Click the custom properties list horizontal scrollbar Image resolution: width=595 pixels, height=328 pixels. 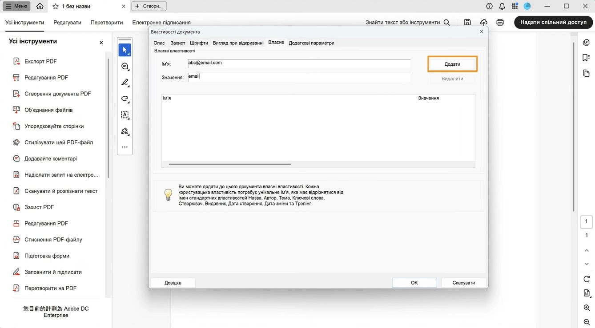pos(230,164)
